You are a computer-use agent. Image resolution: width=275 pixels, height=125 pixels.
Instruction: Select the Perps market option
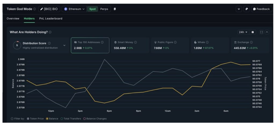104,9
